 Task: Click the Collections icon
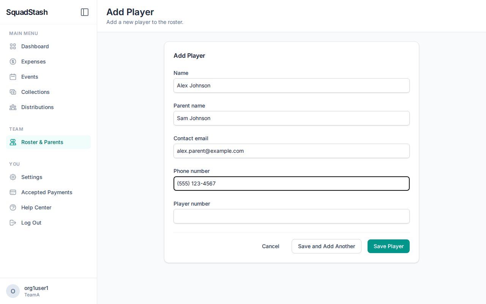pos(13,92)
